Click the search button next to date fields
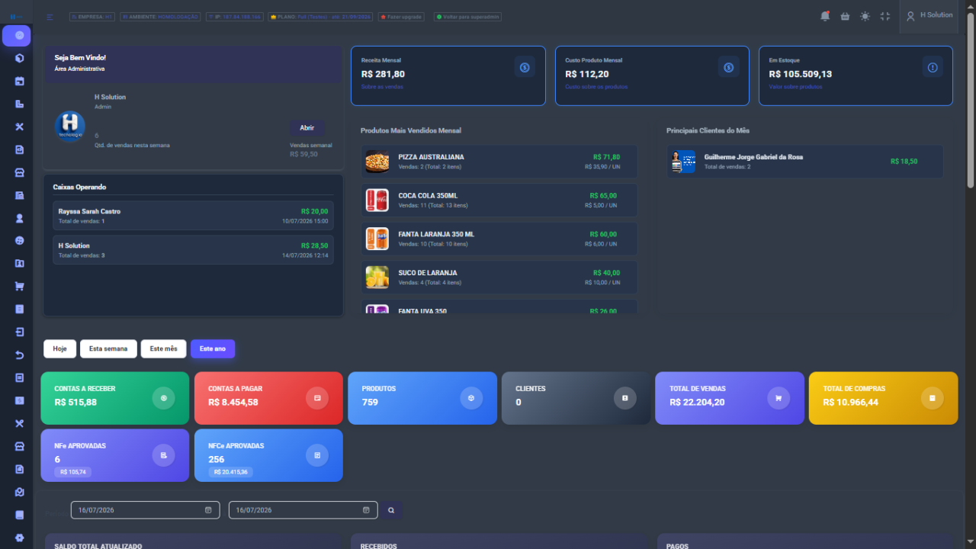 click(x=391, y=510)
